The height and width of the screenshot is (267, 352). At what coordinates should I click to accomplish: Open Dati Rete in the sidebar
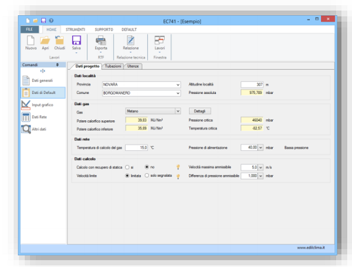(x=26, y=117)
